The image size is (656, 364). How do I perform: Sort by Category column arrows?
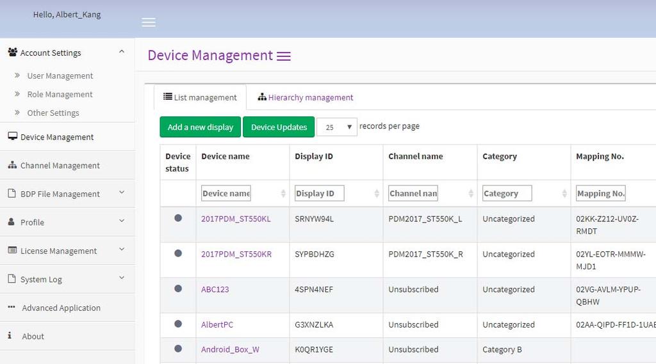tap(564, 193)
